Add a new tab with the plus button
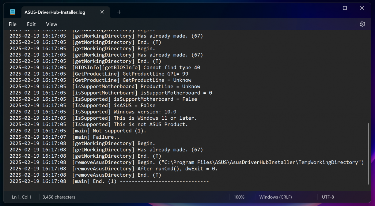The image size is (375, 206). click(x=119, y=12)
